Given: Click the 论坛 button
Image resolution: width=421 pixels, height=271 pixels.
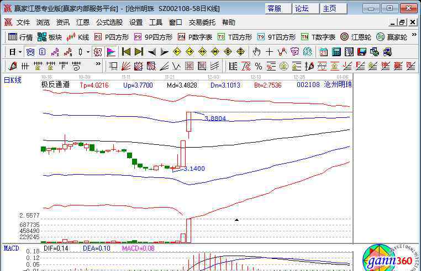Looking at the screenshot, I should (306, 9).
